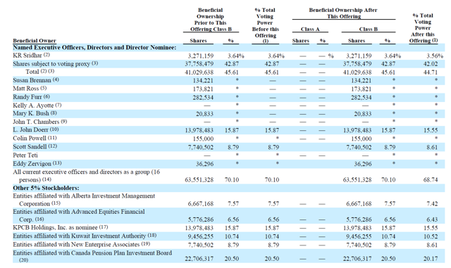Screen dimensions: 451x268
Task: Click the 44.71 total voting power value
Action: click(431, 72)
